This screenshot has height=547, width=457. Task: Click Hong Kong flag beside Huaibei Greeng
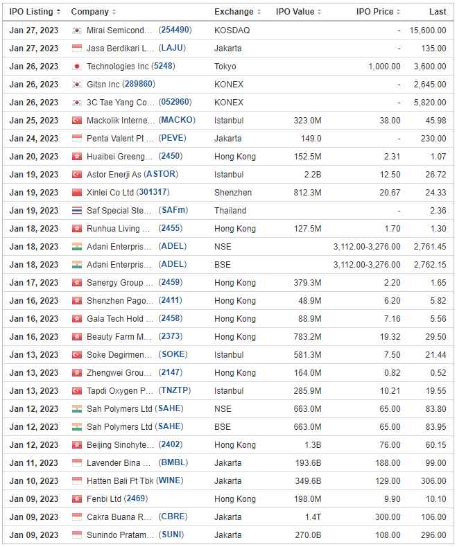point(77,157)
